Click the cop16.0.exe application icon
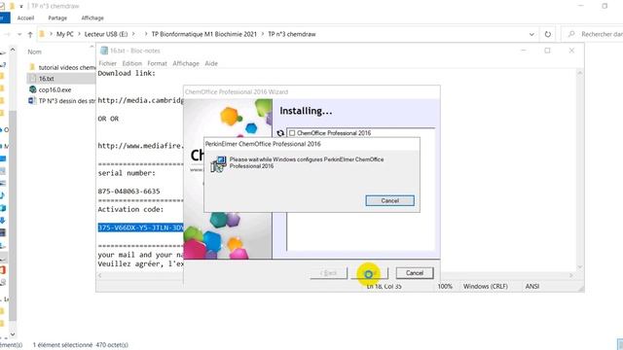The height and width of the screenshot is (350, 623). point(32,89)
